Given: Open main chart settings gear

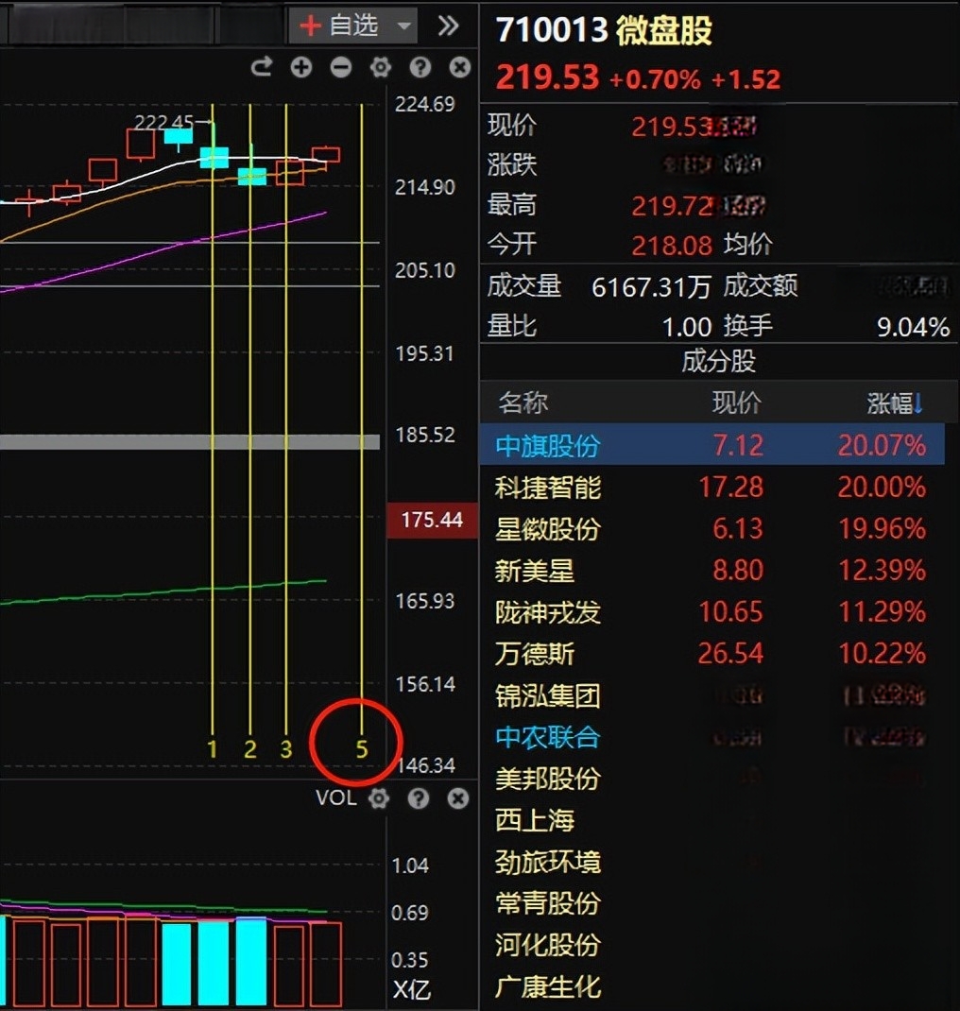Looking at the screenshot, I should tap(381, 67).
